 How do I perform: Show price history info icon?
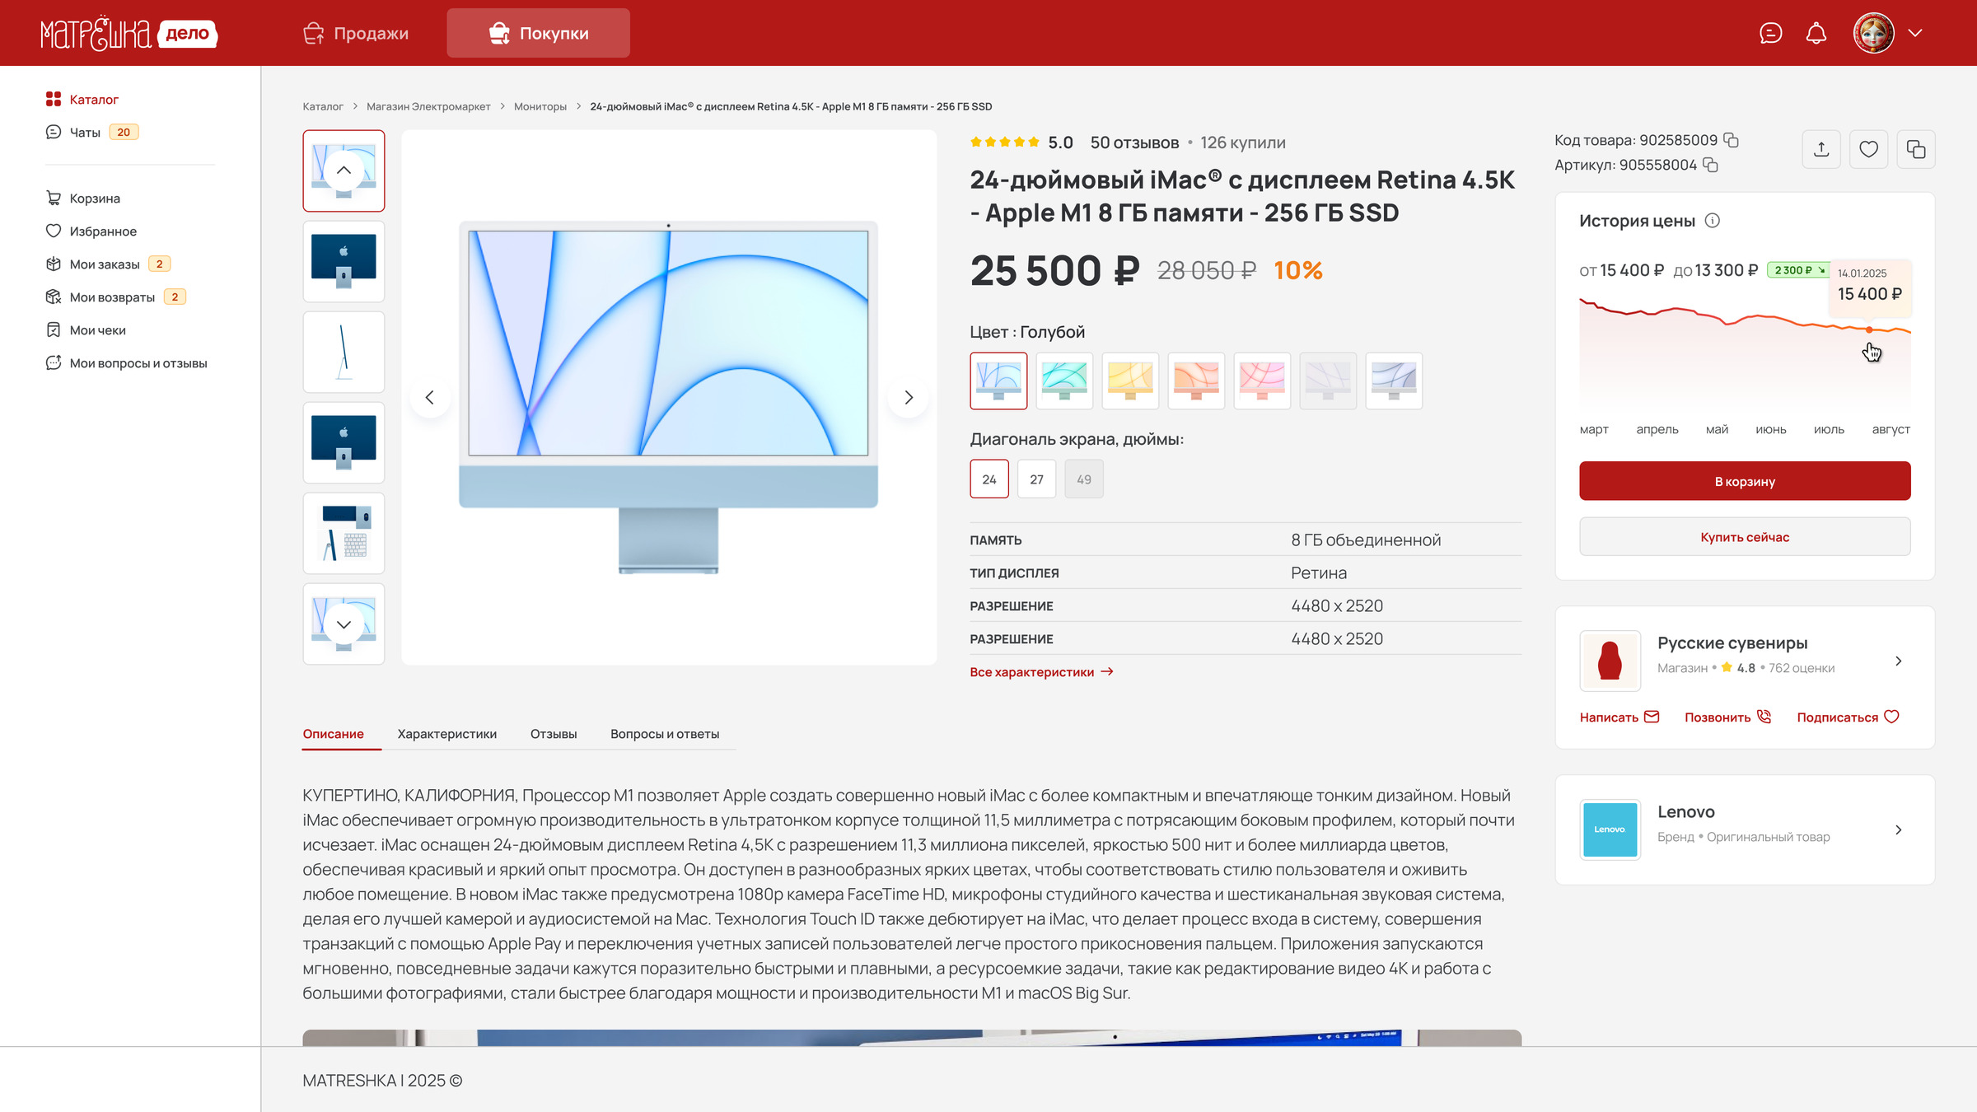tap(1713, 221)
